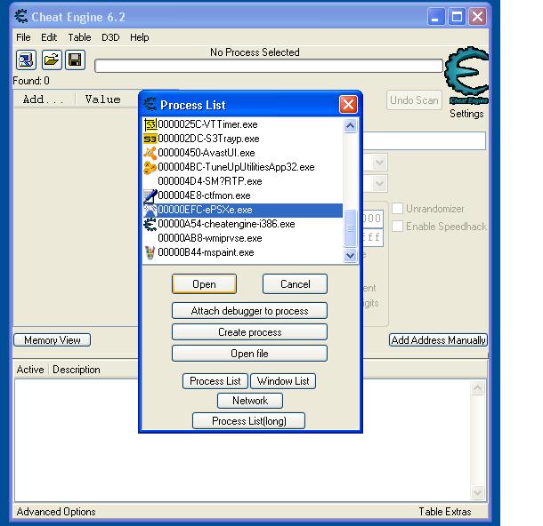The width and height of the screenshot is (543, 526).
Task: Click the paint brushes icon beside mspaint.exe
Action: click(150, 252)
